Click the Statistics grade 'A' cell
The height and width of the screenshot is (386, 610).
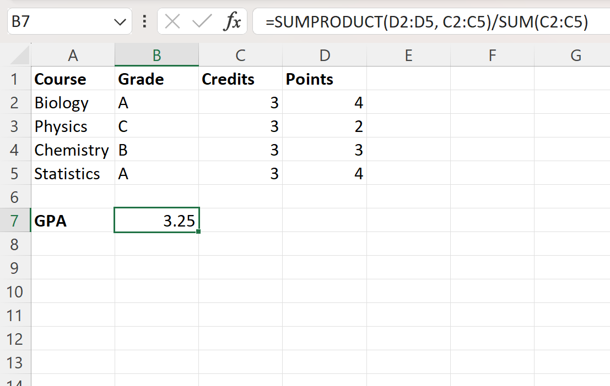(x=157, y=174)
